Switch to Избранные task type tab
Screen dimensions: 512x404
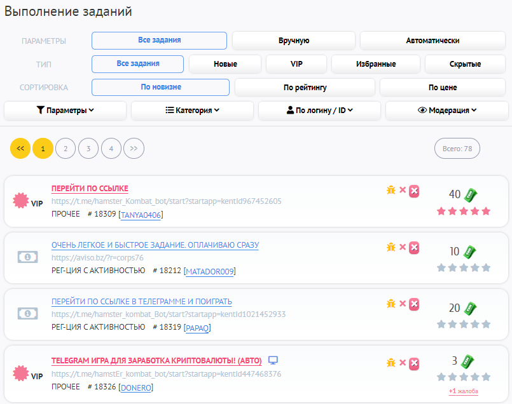click(x=375, y=64)
